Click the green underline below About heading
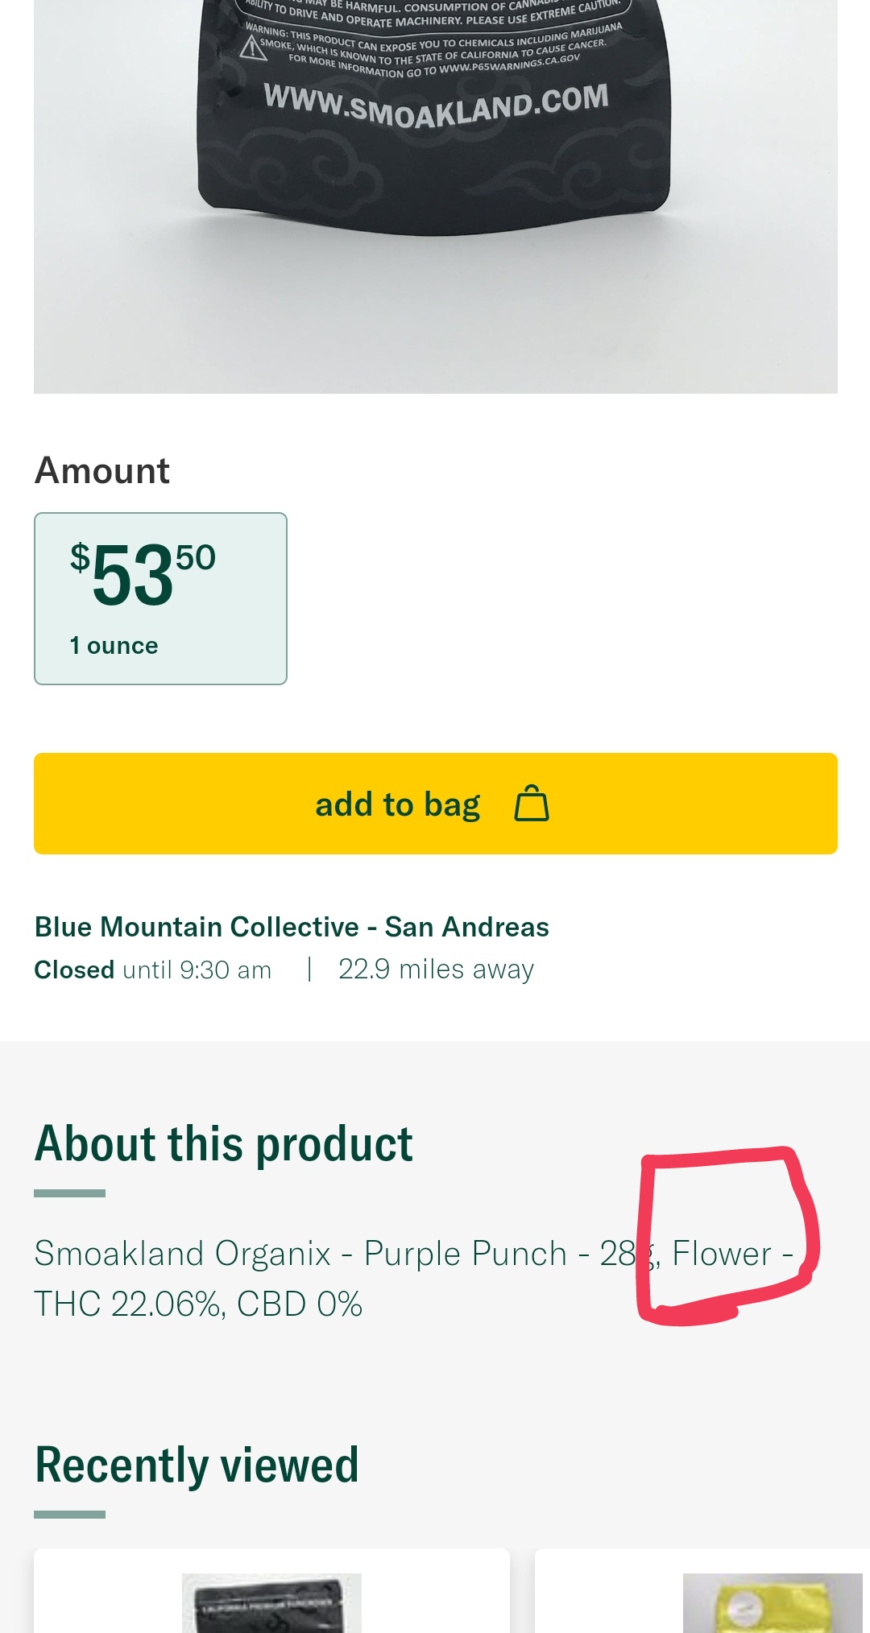Viewport: 870px width, 1633px height. click(x=69, y=1193)
